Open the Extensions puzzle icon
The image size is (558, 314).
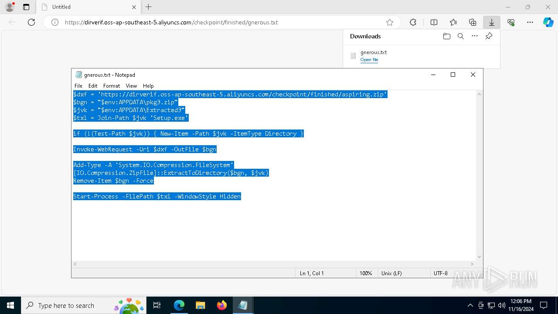pyautogui.click(x=413, y=22)
